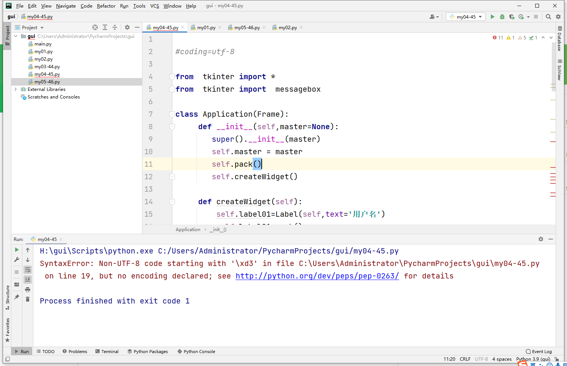Viewport: 567px width, 366px height.
Task: Open Project panel options gear
Action: 127,27
